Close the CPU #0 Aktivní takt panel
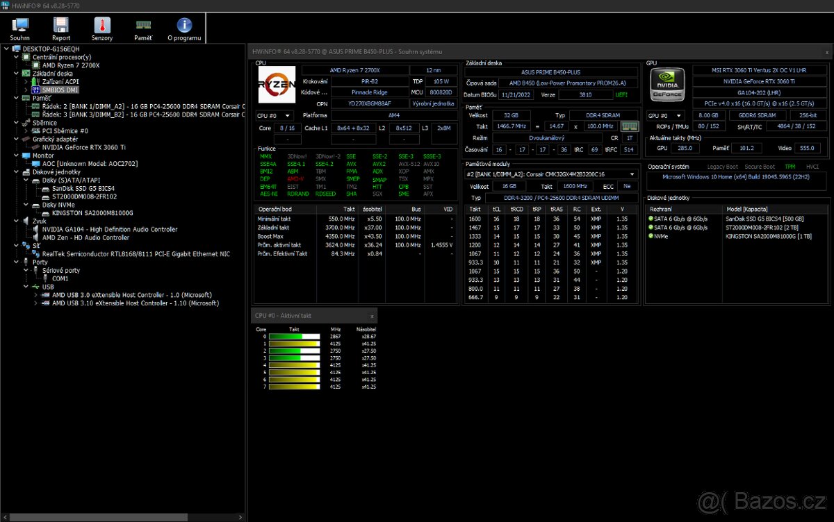The height and width of the screenshot is (522, 834). click(372, 316)
